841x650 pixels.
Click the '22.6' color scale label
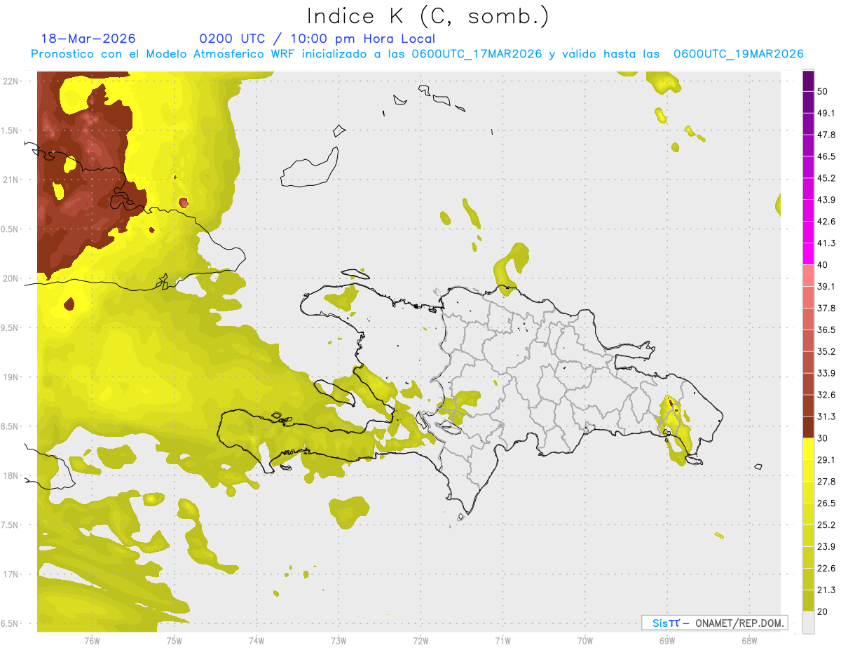826,568
